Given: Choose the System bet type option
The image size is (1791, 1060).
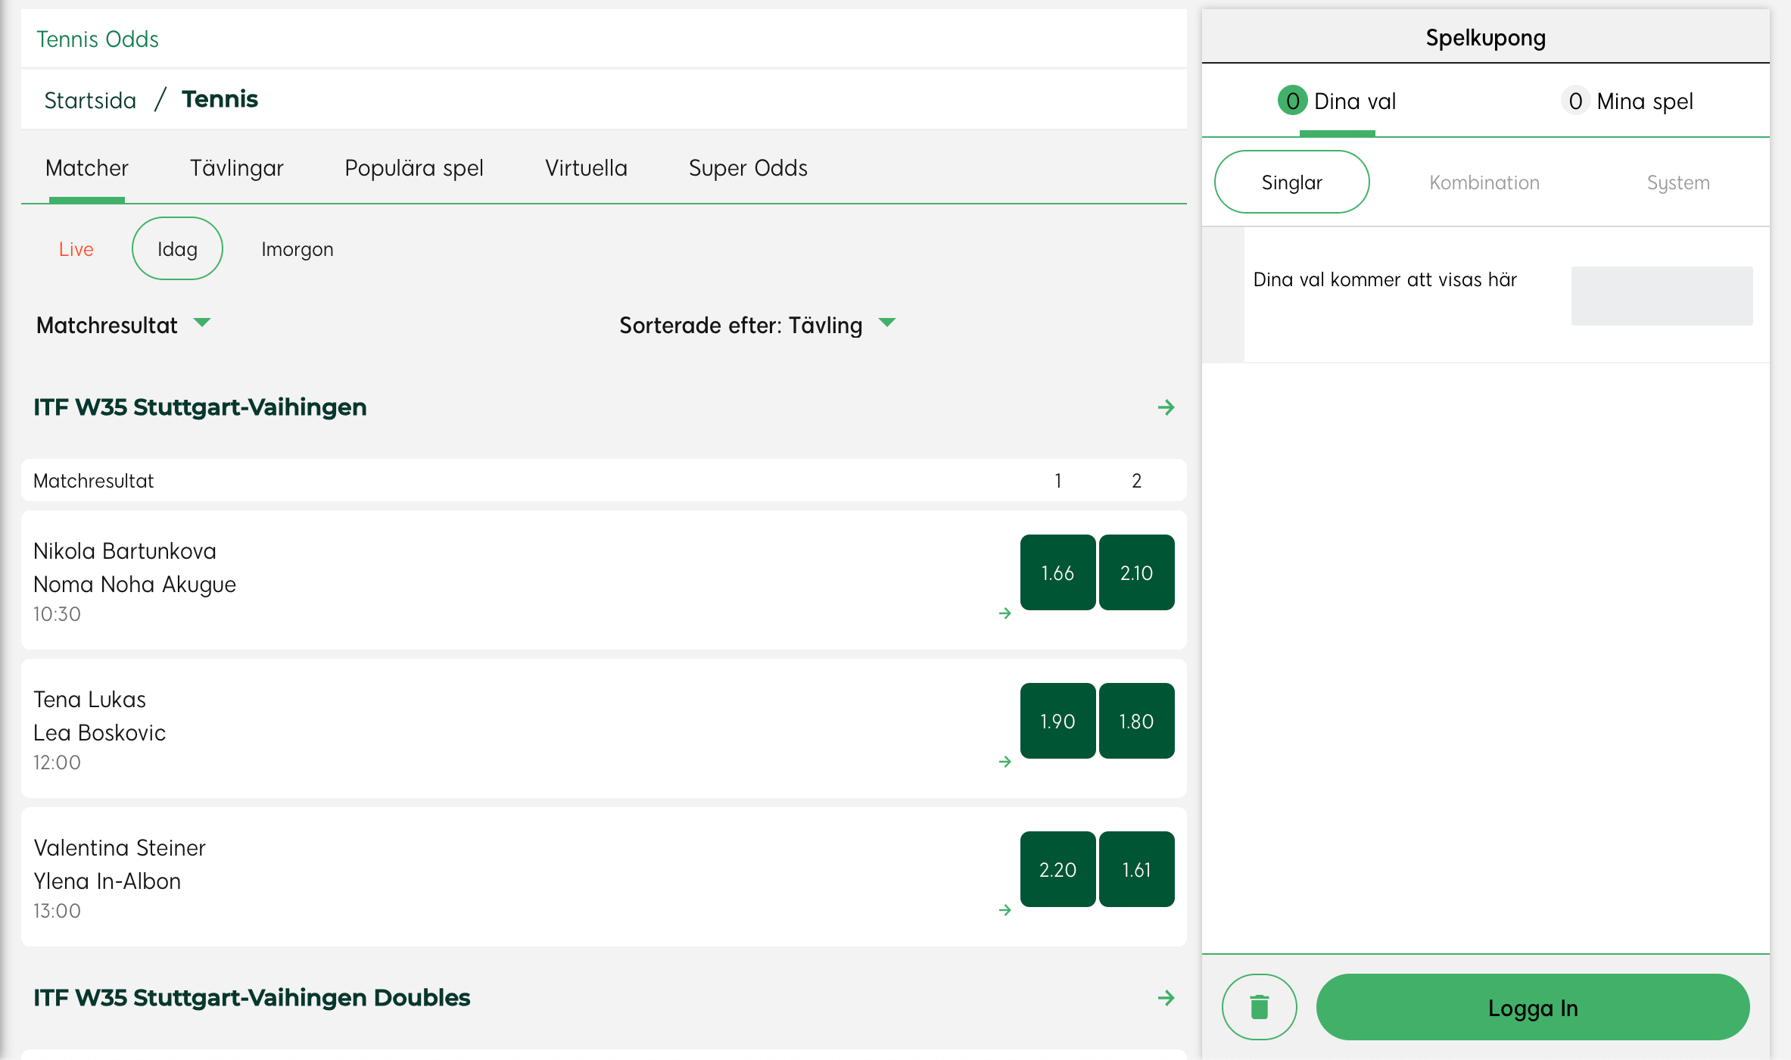Looking at the screenshot, I should click(x=1677, y=182).
